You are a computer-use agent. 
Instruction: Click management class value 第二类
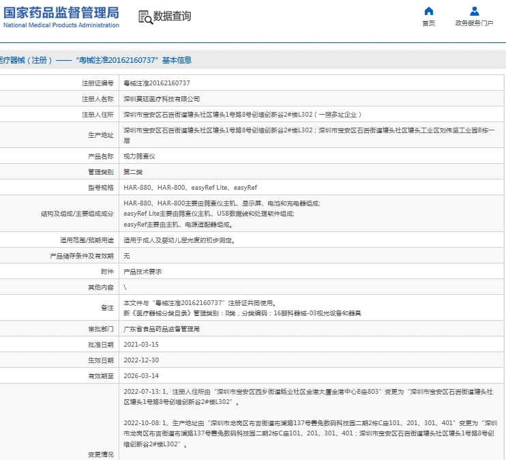click(133, 172)
